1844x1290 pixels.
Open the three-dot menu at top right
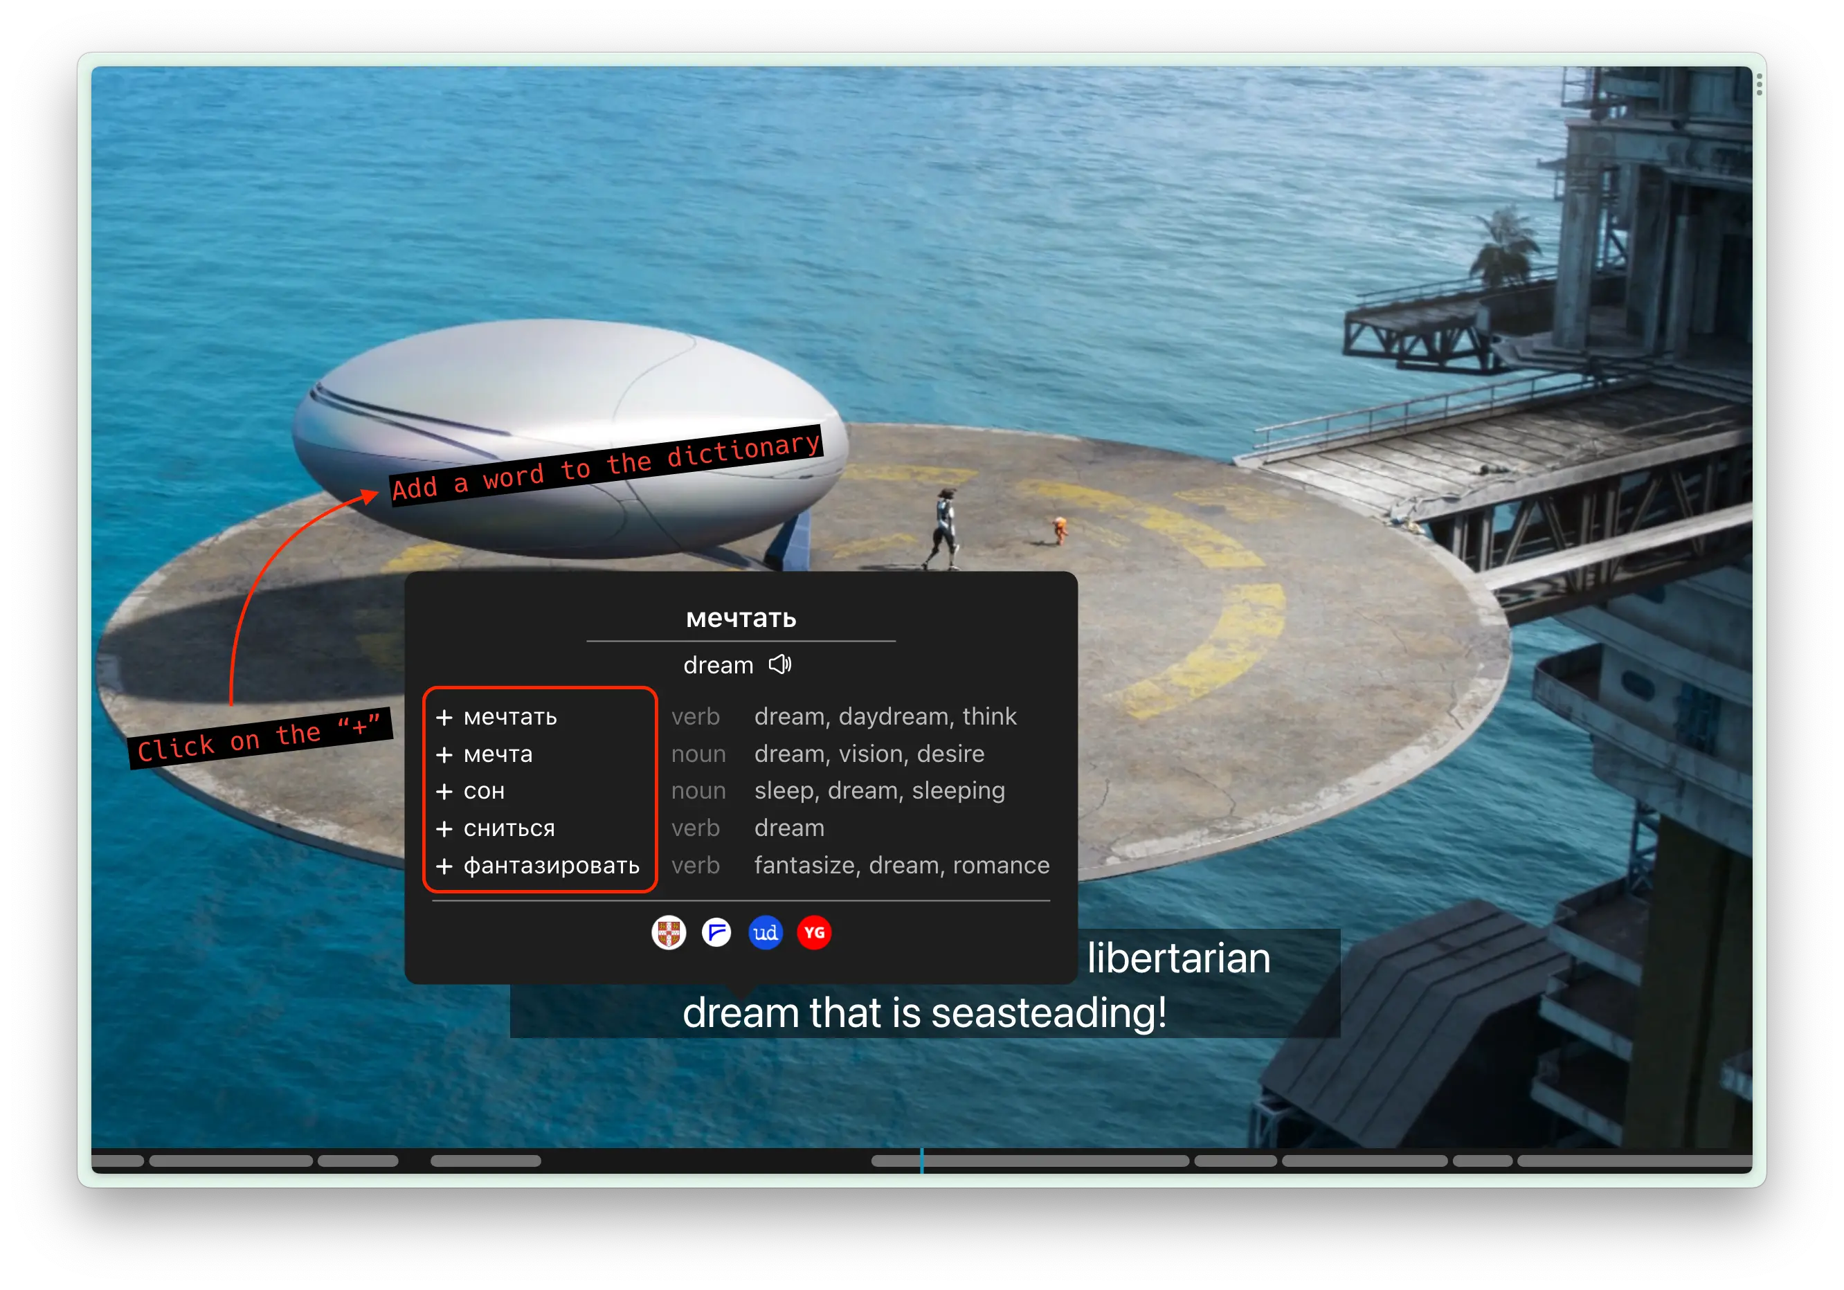point(1759,84)
